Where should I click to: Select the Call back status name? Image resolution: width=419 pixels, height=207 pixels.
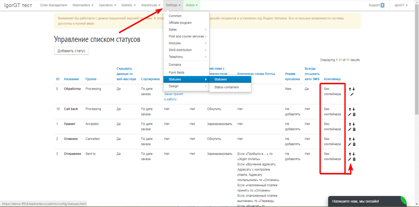(x=71, y=109)
